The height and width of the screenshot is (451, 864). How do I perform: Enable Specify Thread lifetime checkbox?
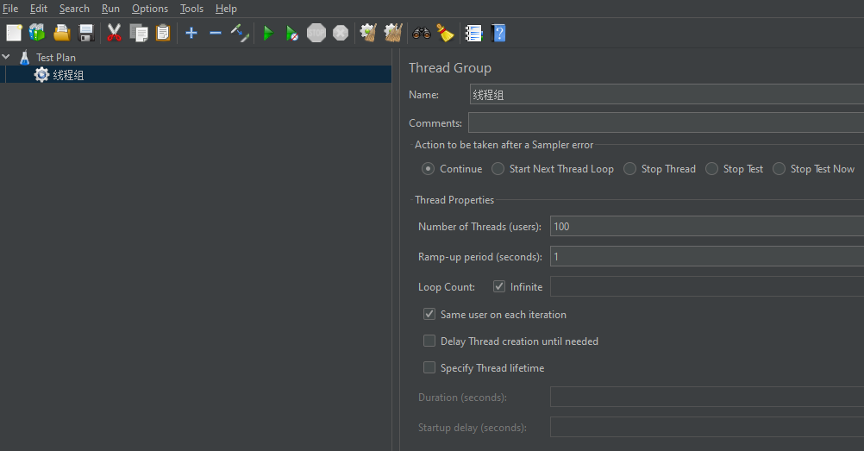click(429, 368)
